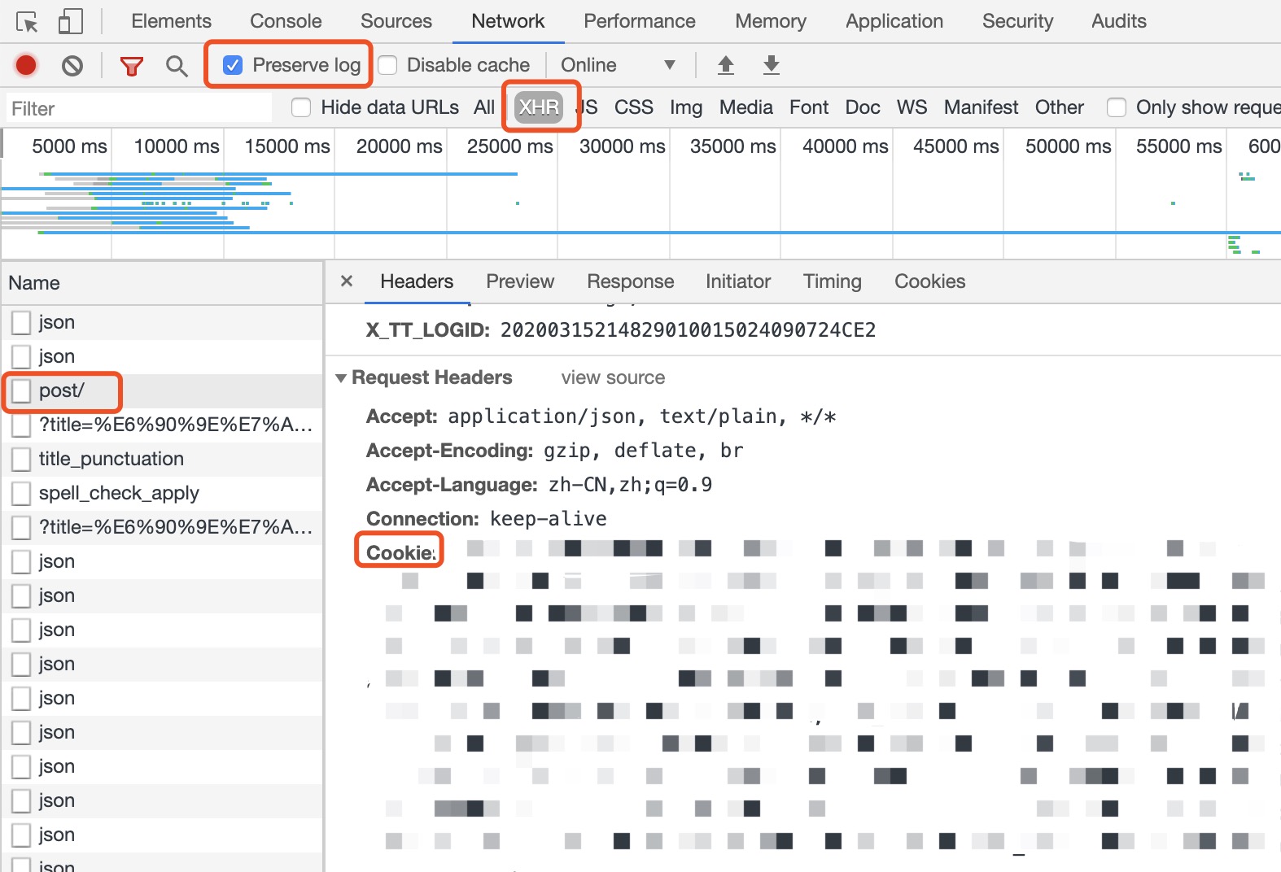
Task: Filter requests by All types
Action: tap(484, 107)
